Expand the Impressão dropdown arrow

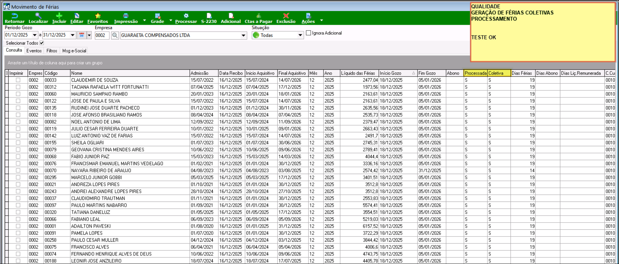pos(144,21)
